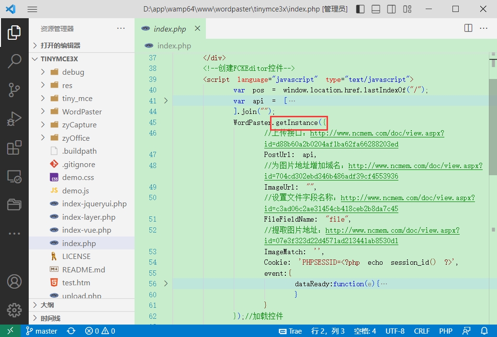Click the split editor right icon
497x337 pixels.
click(x=468, y=28)
